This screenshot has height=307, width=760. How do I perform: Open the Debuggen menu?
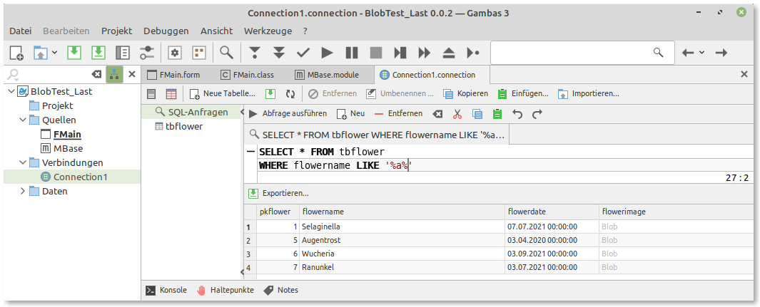coord(166,31)
